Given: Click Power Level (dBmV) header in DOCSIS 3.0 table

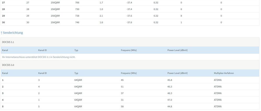Looking at the screenshot, I should (177, 73).
